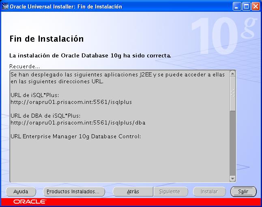Select the iSQL*Plus URL text ending in /isqlplus

tap(71, 102)
